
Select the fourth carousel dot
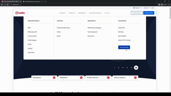pyautogui.click(x=127, y=68)
